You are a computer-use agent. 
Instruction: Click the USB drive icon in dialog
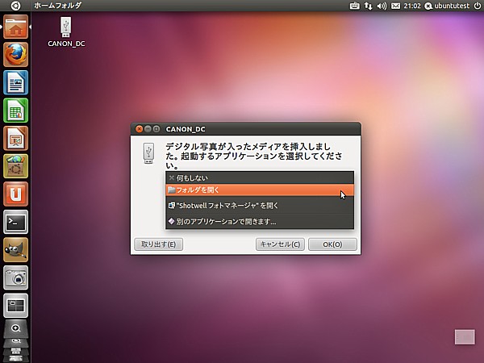148,152
